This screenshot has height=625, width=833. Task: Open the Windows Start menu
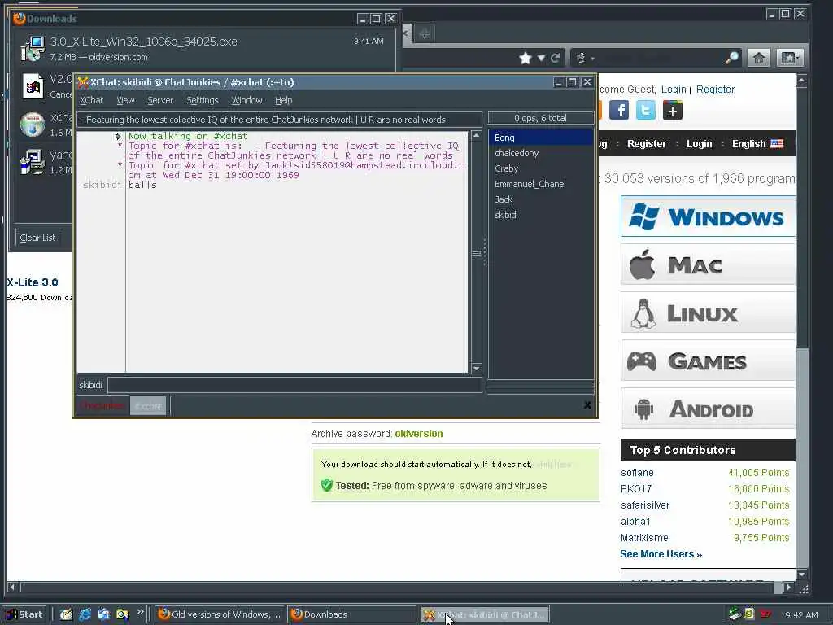click(24, 614)
